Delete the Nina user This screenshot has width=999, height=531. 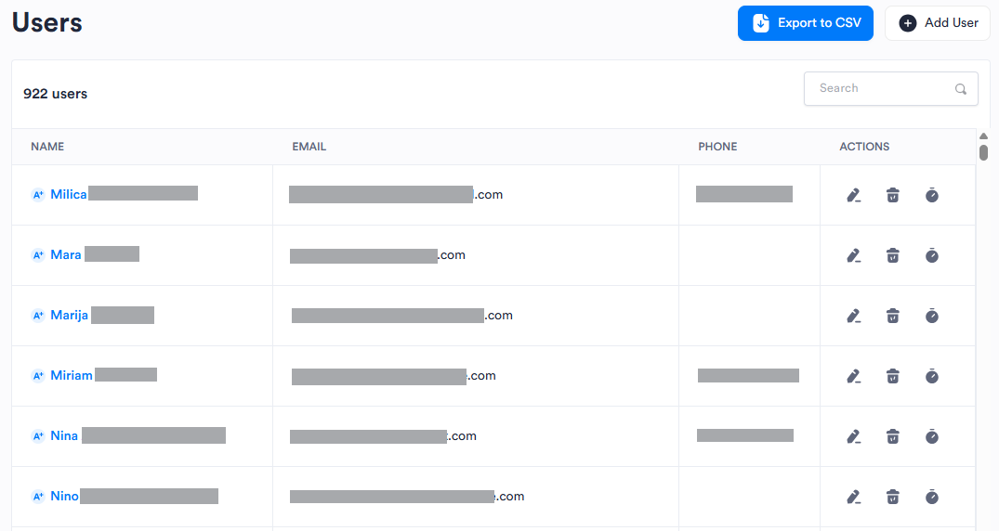pyautogui.click(x=893, y=436)
